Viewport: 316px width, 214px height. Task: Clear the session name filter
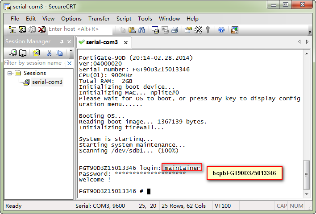pyautogui.click(x=69, y=63)
